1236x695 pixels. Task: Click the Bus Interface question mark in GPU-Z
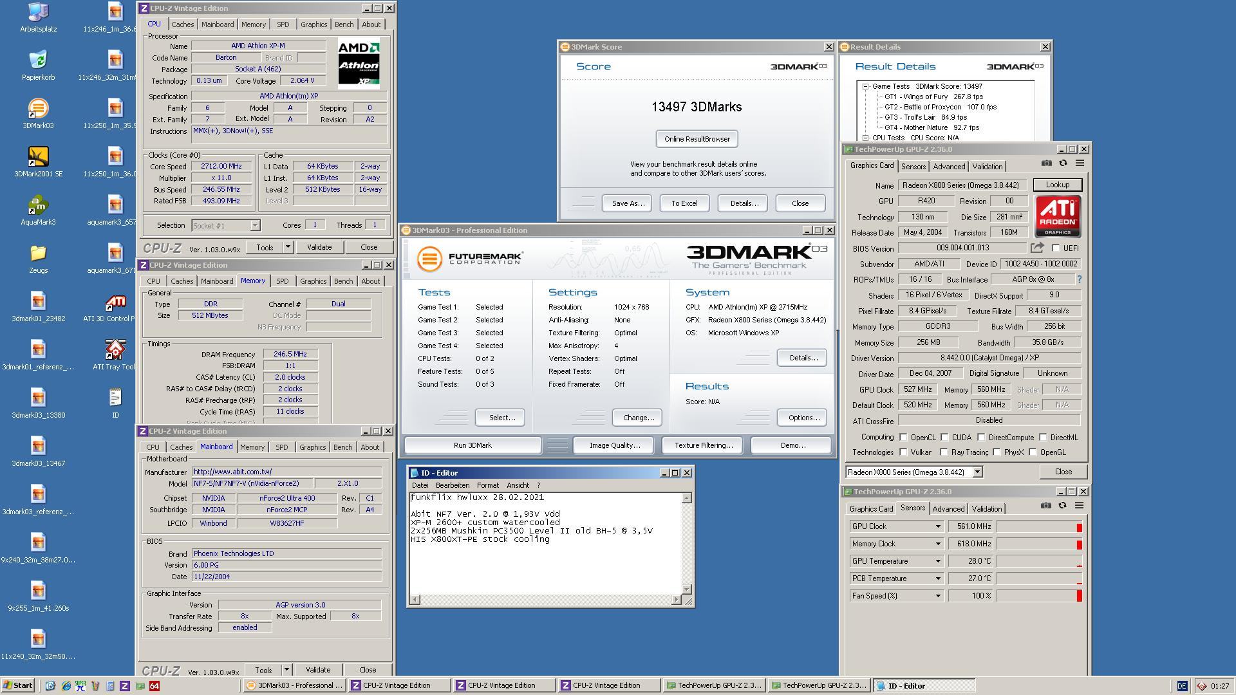coord(1080,279)
